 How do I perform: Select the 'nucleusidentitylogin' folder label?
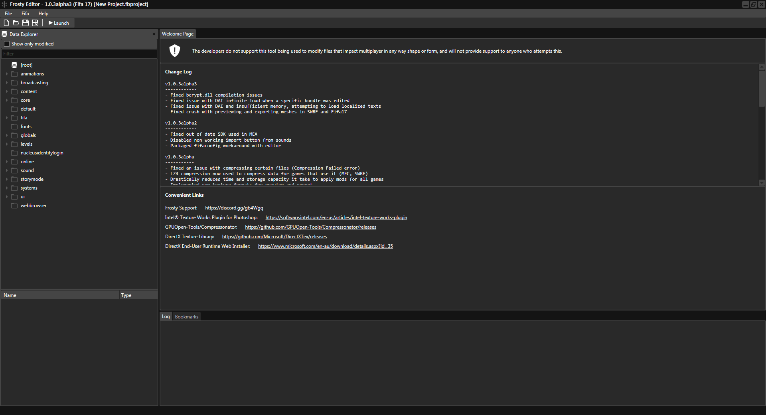click(x=42, y=153)
